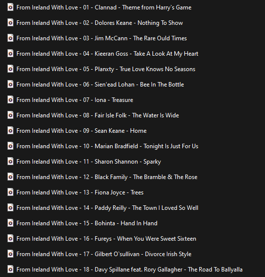Select Clannad - Theme from Harry`s Game file name
The width and height of the screenshot is (265, 277).
[x=104, y=7]
